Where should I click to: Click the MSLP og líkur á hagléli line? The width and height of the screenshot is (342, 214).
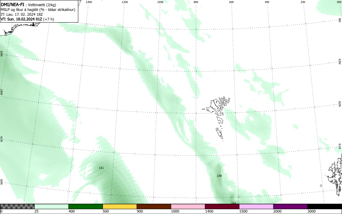click(38, 10)
